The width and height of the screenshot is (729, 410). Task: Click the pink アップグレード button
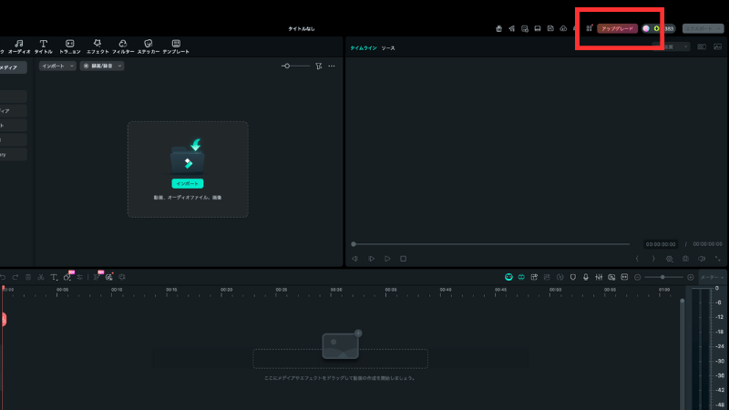[617, 28]
